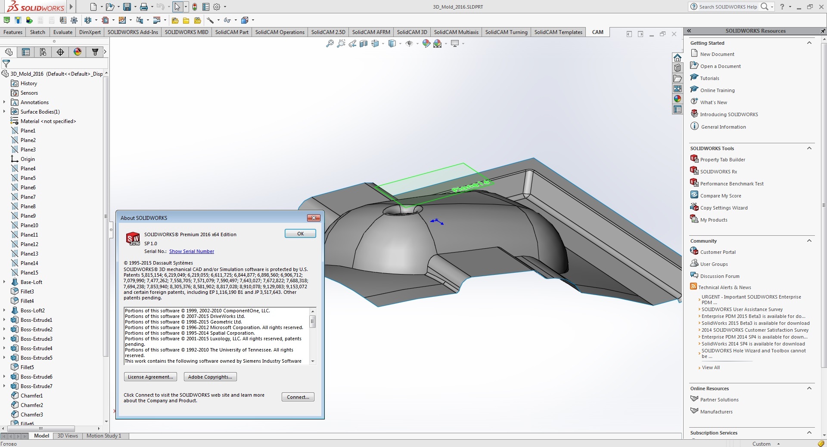
Task: Switch to the Sketch tab
Action: click(x=37, y=32)
